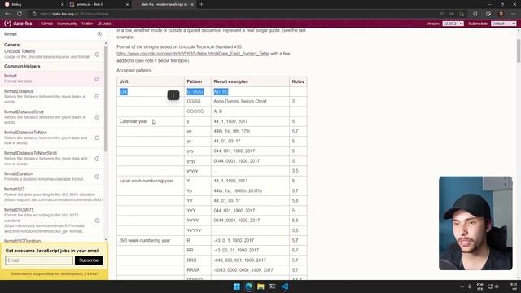Click 'ISO week-numbering year' table cell

click(x=151, y=240)
